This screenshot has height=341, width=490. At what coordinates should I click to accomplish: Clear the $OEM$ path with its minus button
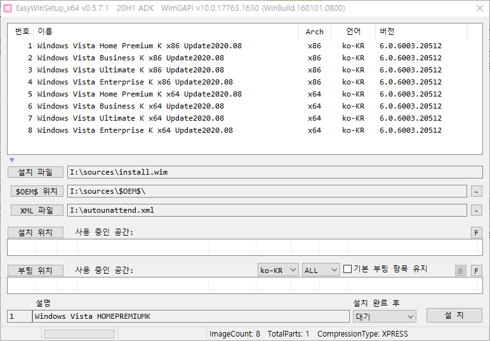476,191
